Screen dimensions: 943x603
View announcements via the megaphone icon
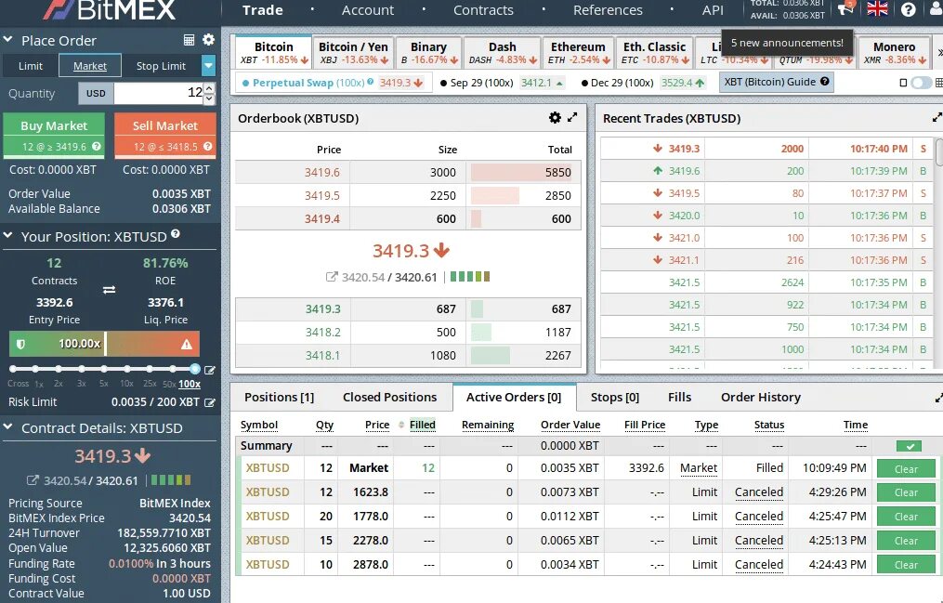(x=845, y=10)
